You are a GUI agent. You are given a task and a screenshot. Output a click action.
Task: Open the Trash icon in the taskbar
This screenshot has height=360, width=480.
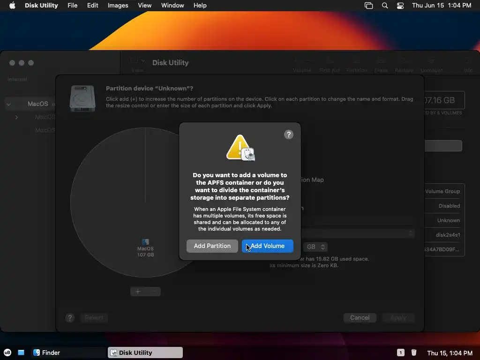[x=414, y=352]
